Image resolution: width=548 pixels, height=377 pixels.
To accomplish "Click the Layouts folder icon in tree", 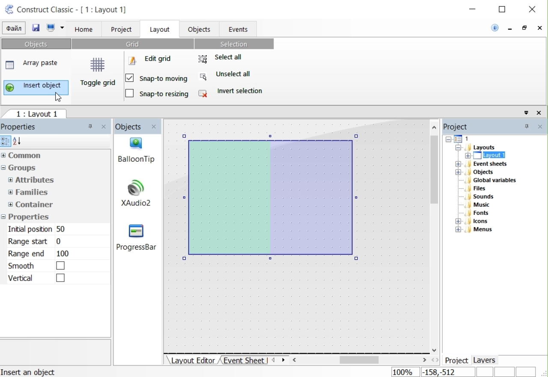I will [468, 147].
